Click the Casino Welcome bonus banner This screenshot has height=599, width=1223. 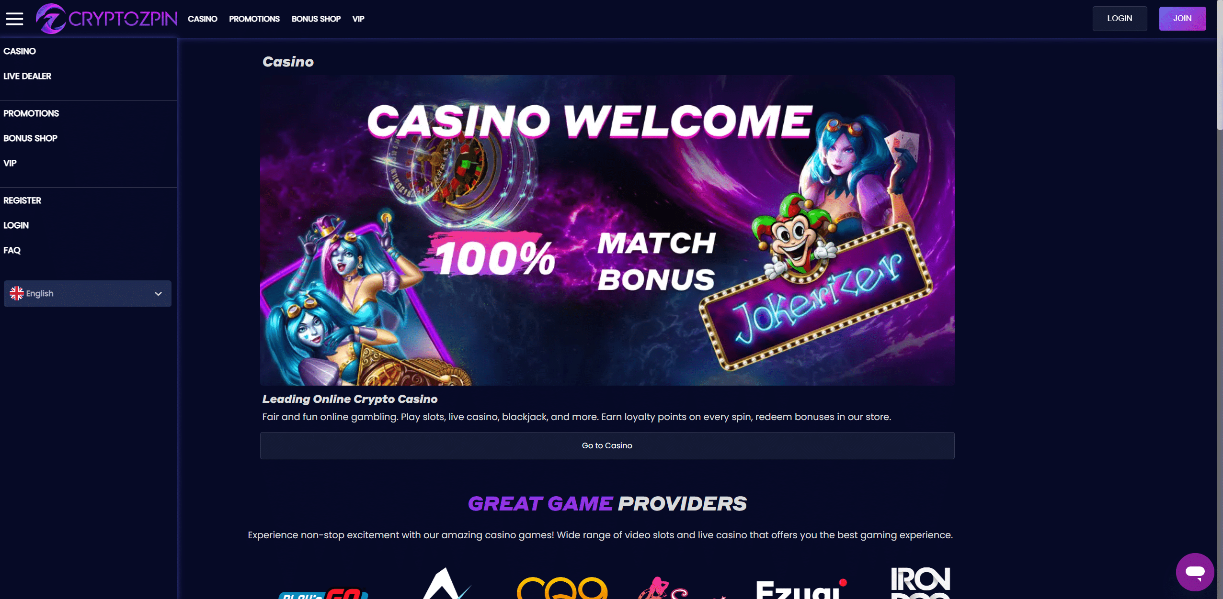coord(607,230)
